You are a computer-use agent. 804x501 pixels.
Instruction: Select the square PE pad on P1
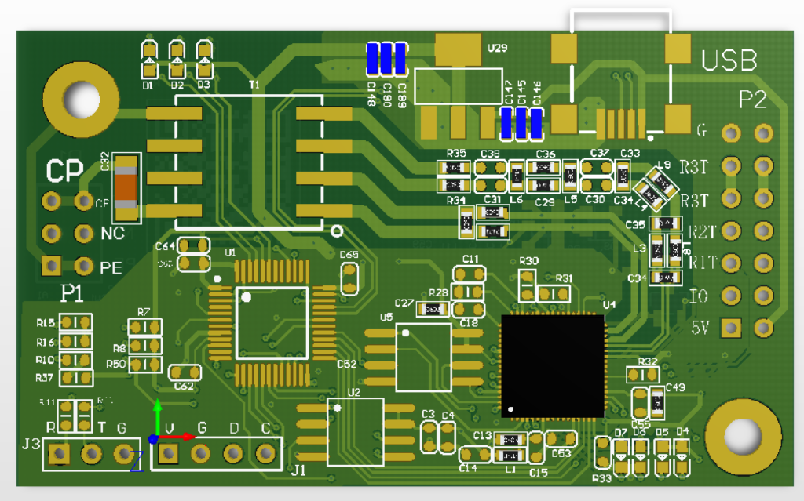[51, 266]
